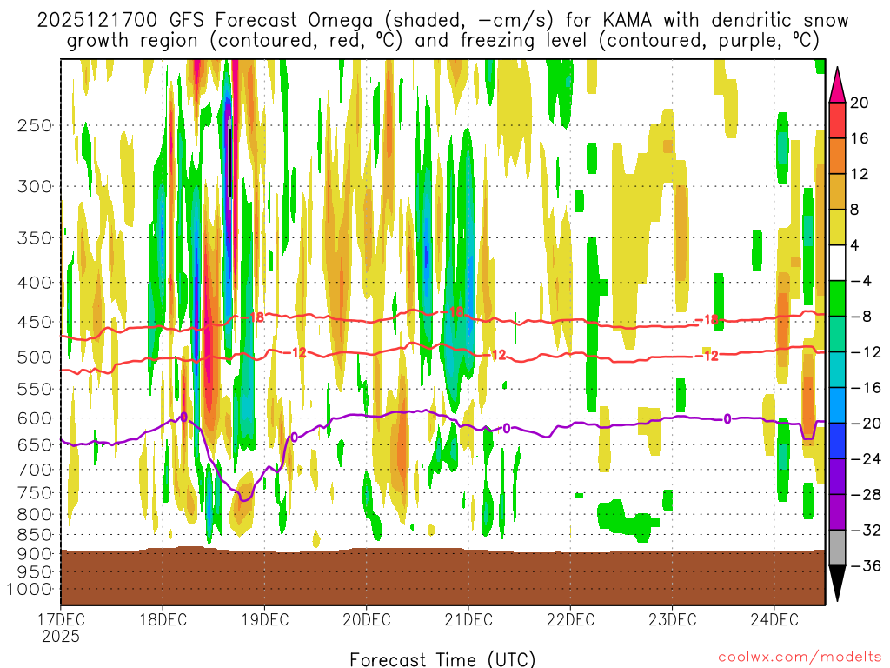Click the 400 pressure level label
This screenshot has height=668, width=890.
tap(35, 283)
